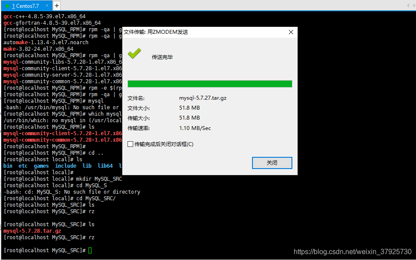Click the 'bin' directory name in terminal
This screenshot has width=416, height=260.
[x=8, y=166]
